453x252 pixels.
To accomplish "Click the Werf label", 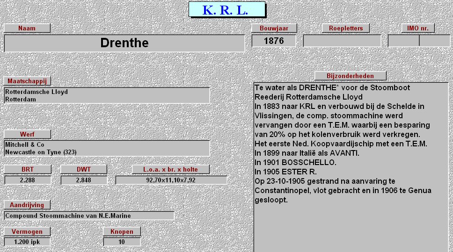I will click(x=27, y=134).
